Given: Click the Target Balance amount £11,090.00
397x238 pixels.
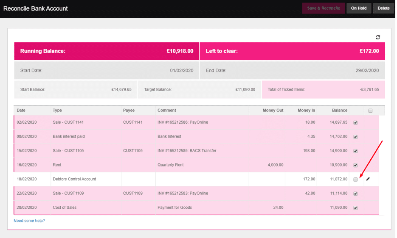Looking at the screenshot, I should (x=245, y=90).
